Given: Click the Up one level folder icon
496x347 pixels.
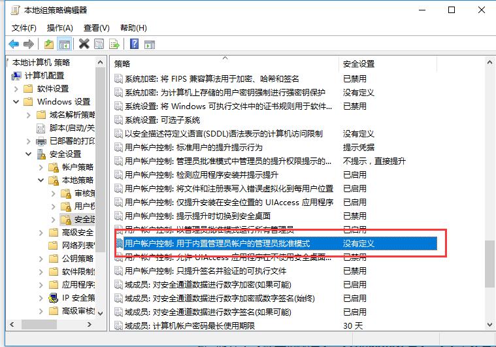Looking at the screenshot, I should click(x=49, y=44).
